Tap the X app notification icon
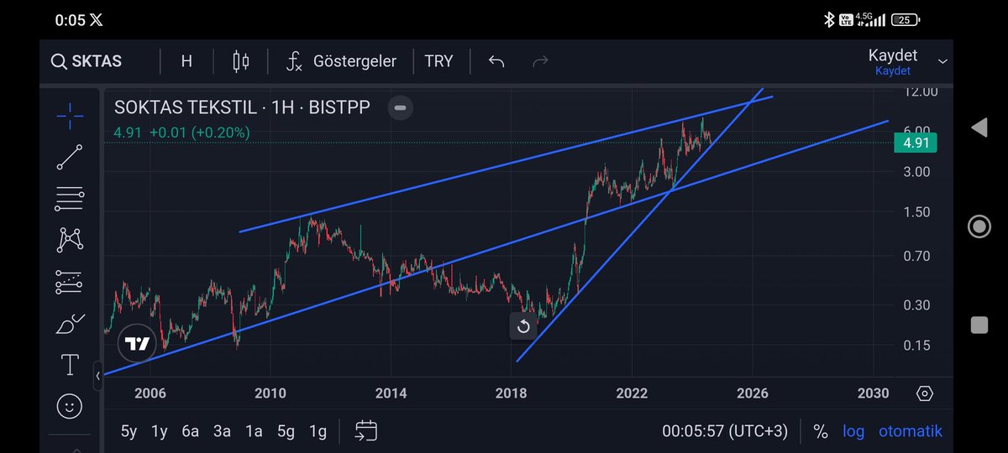This screenshot has width=1008, height=453. [97, 19]
